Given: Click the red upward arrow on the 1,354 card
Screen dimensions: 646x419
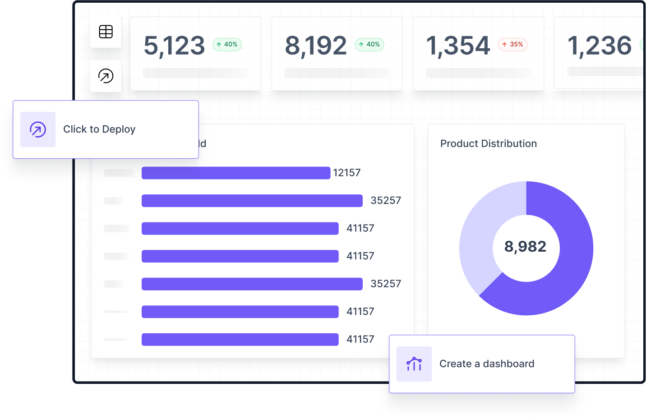Looking at the screenshot, I should click(x=505, y=45).
